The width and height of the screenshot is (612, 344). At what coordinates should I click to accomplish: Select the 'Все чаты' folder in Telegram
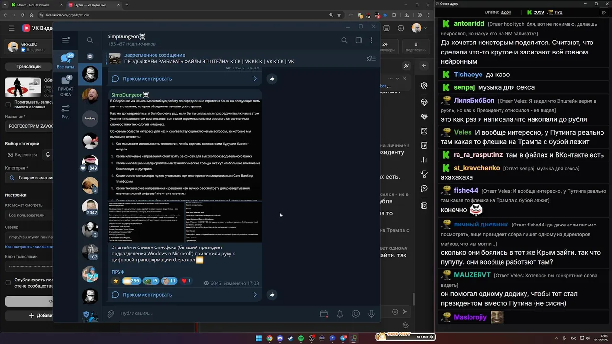point(66,61)
